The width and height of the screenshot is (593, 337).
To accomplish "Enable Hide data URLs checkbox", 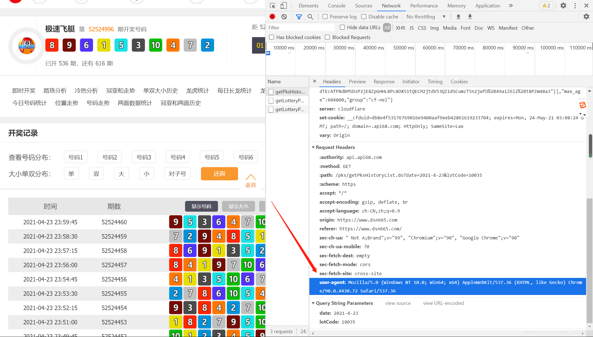I will tap(343, 28).
